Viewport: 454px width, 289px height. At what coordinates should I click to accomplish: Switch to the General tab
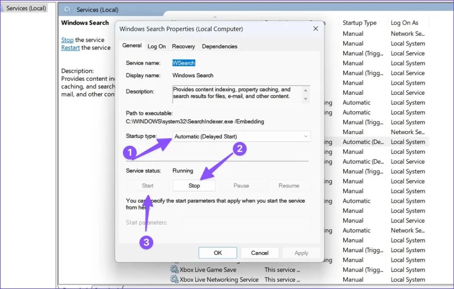click(132, 45)
